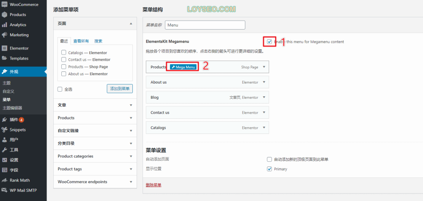
Task: Click the Blog menu item title
Action: (154, 98)
